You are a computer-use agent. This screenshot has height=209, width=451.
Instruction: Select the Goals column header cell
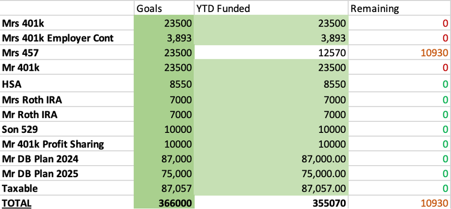pos(148,8)
